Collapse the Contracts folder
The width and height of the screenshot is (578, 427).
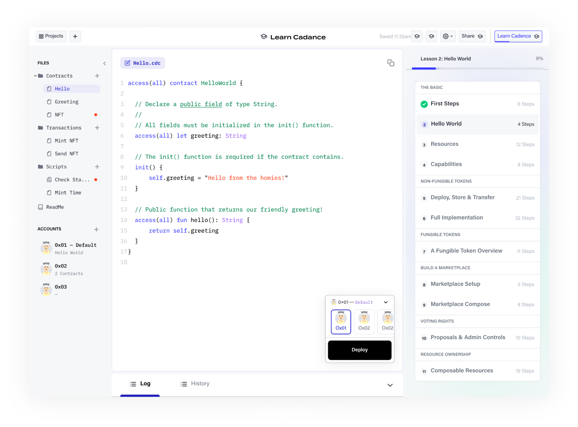coord(35,76)
